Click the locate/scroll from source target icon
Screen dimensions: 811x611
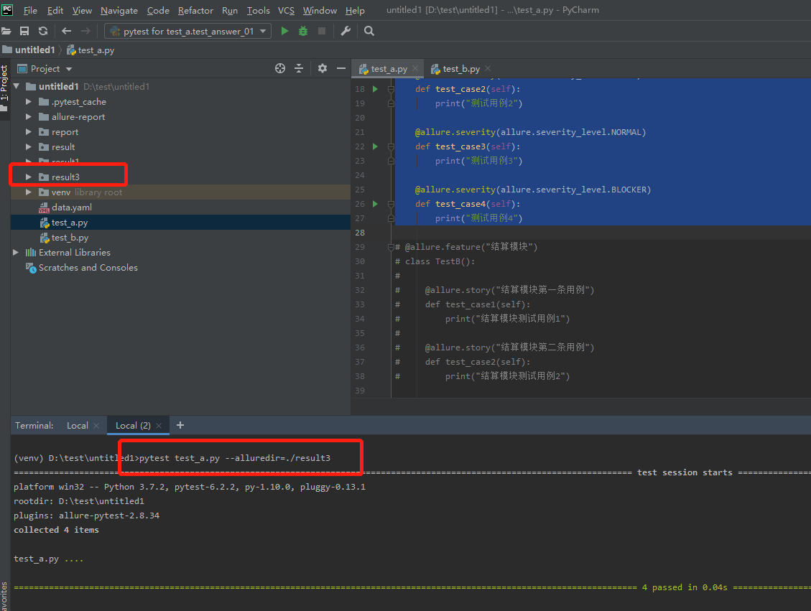click(280, 68)
